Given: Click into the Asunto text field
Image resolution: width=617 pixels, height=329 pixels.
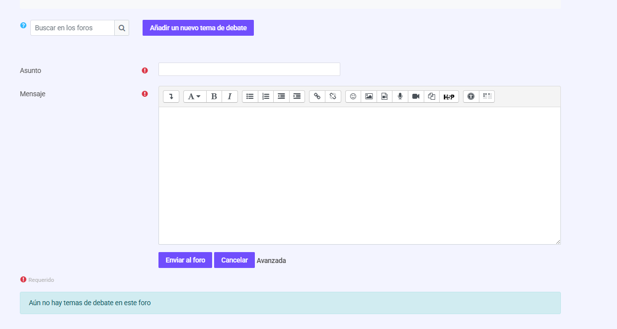Looking at the screenshot, I should pyautogui.click(x=249, y=69).
